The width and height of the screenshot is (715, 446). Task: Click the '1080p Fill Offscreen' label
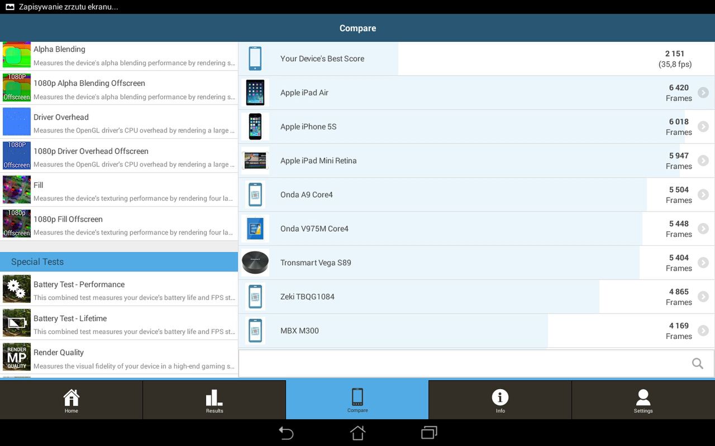pos(68,219)
